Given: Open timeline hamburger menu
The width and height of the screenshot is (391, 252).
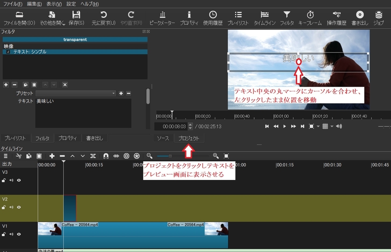Looking at the screenshot, I should coord(6,156).
